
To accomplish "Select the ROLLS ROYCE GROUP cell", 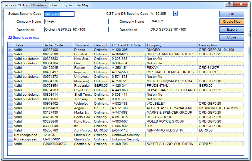I will (172, 121).
